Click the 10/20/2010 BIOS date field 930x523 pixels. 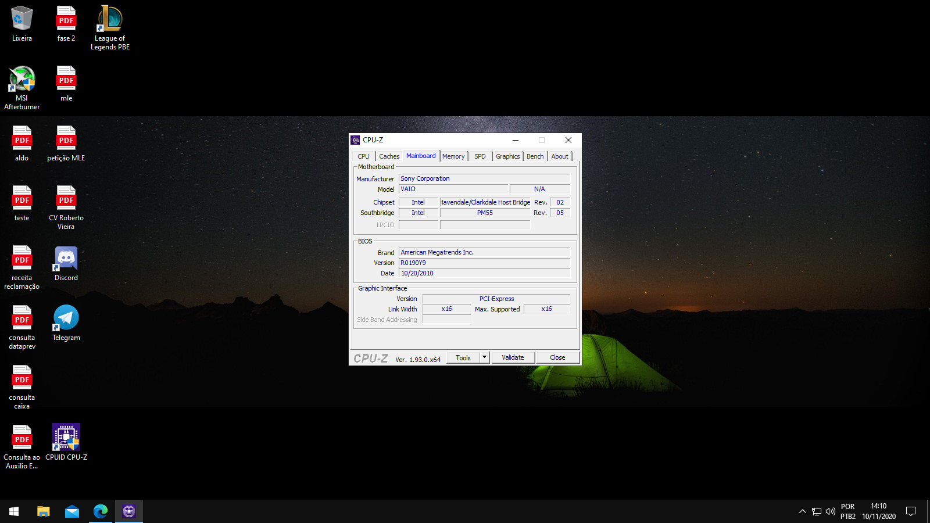point(484,273)
